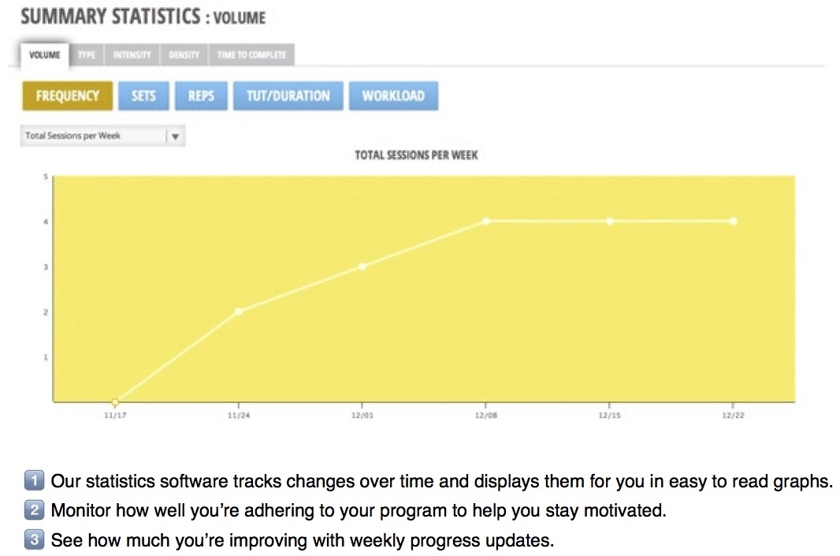
Task: Switch to the Type tab
Action: (x=87, y=54)
